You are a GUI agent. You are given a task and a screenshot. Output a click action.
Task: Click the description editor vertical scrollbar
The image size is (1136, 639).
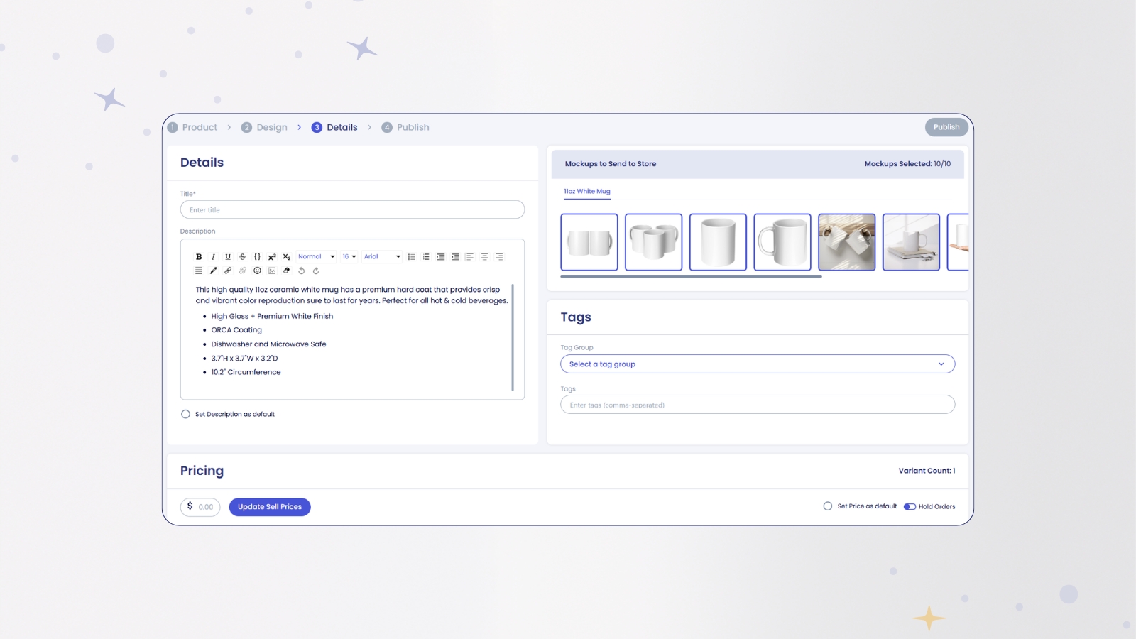[x=513, y=337]
